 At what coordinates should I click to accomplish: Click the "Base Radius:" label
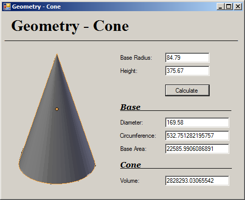136,58
